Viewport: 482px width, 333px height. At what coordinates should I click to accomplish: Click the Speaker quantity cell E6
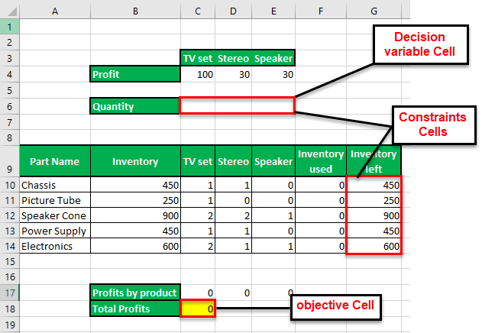[x=273, y=106]
